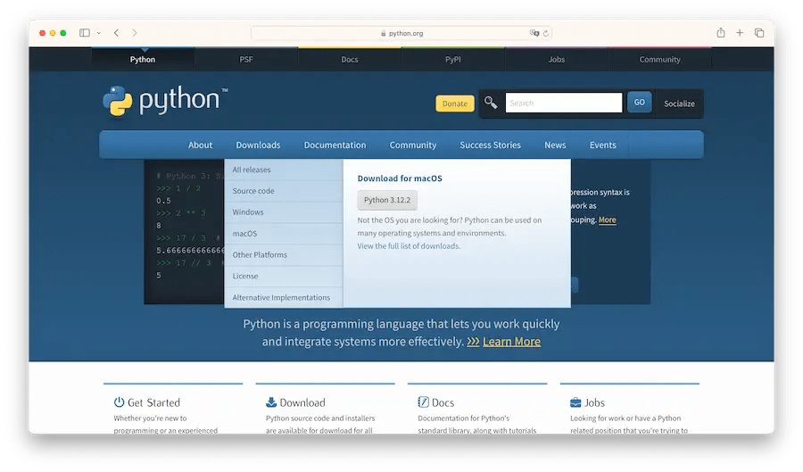
Task: Click the Python 3.12.2 download button
Action: (x=387, y=200)
